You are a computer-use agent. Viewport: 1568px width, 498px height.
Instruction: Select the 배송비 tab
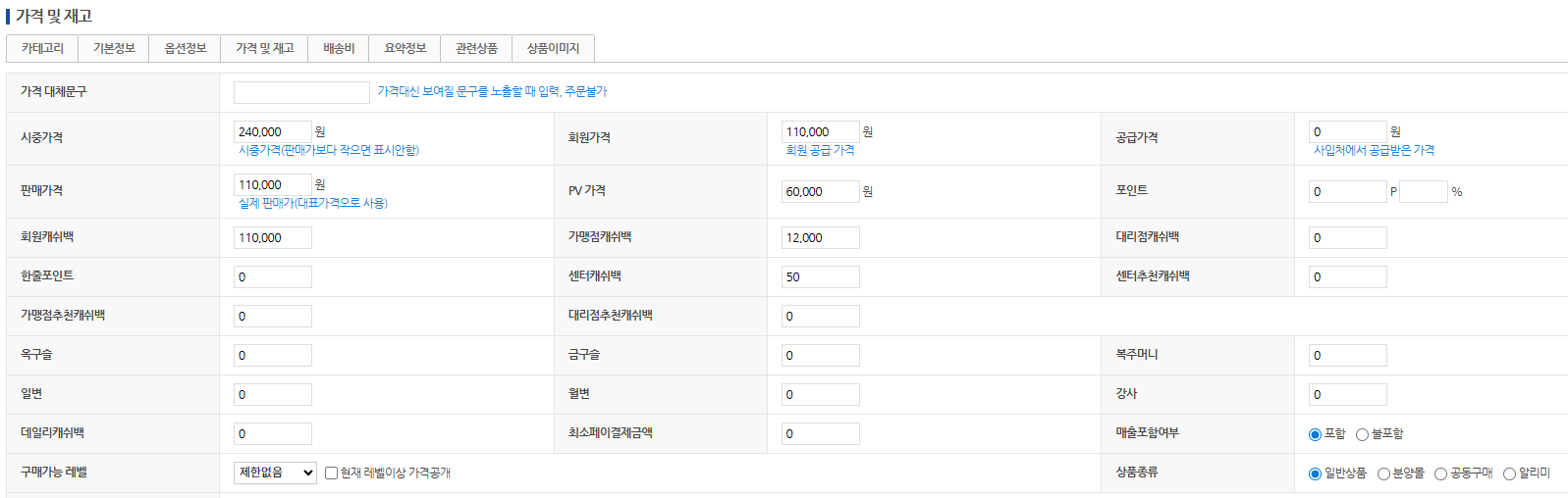(x=339, y=48)
